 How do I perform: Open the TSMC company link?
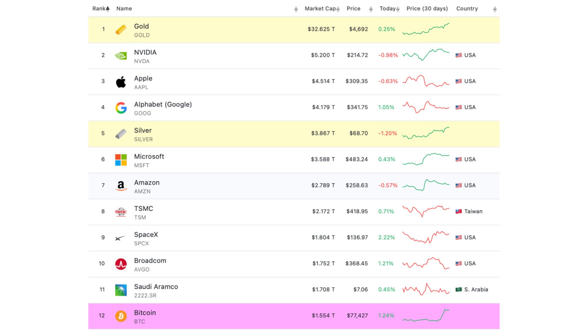pyautogui.click(x=144, y=208)
